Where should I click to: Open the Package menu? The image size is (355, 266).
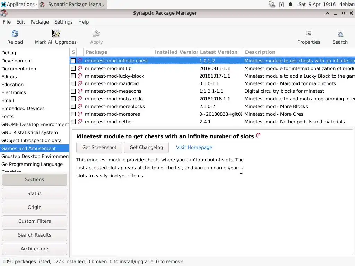coord(40,22)
